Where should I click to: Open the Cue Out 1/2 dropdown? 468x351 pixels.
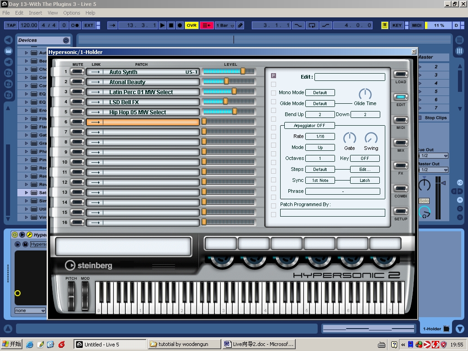click(x=433, y=156)
